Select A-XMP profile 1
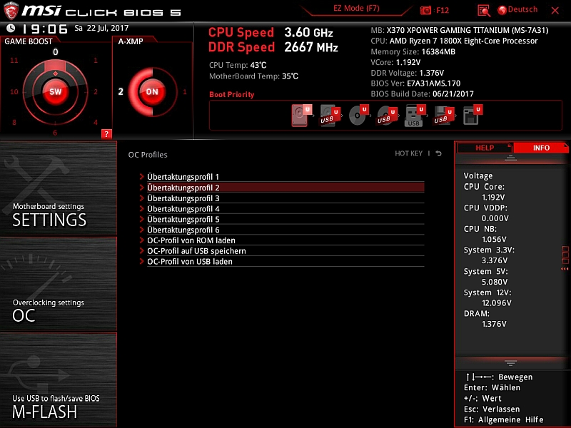This screenshot has width=571, height=428. 185,92
